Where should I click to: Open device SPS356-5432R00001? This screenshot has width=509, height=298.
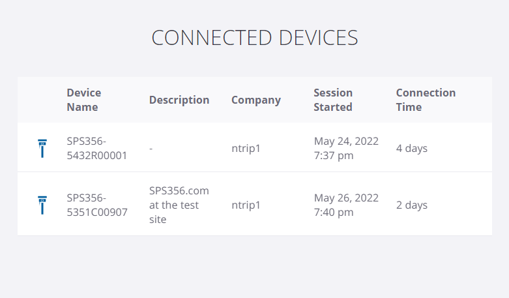point(96,149)
